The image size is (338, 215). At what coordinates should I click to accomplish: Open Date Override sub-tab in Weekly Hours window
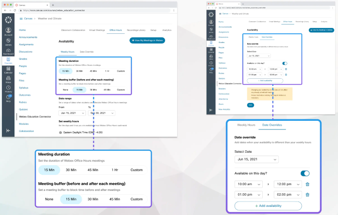[86, 52]
